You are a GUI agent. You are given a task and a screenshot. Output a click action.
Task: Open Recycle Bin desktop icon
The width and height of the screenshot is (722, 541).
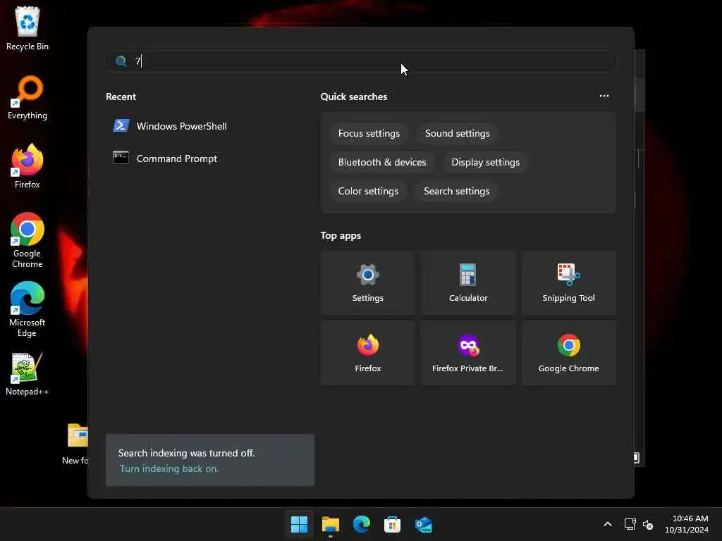[27, 28]
